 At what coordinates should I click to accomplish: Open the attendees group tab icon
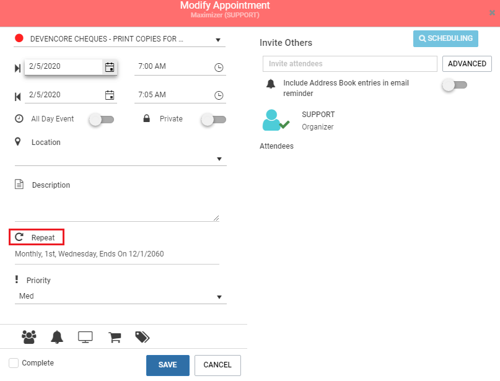29,337
